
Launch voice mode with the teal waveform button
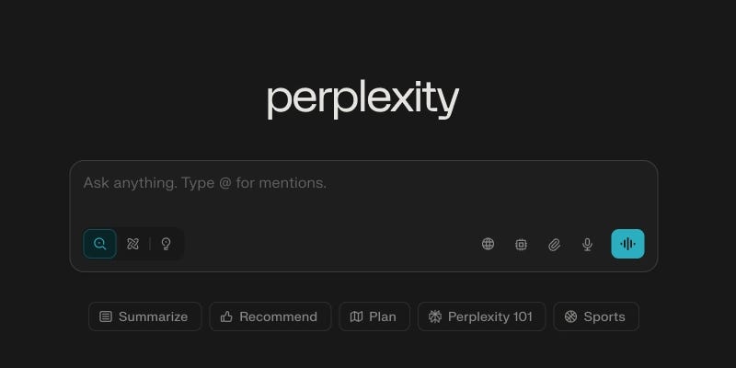tap(627, 244)
